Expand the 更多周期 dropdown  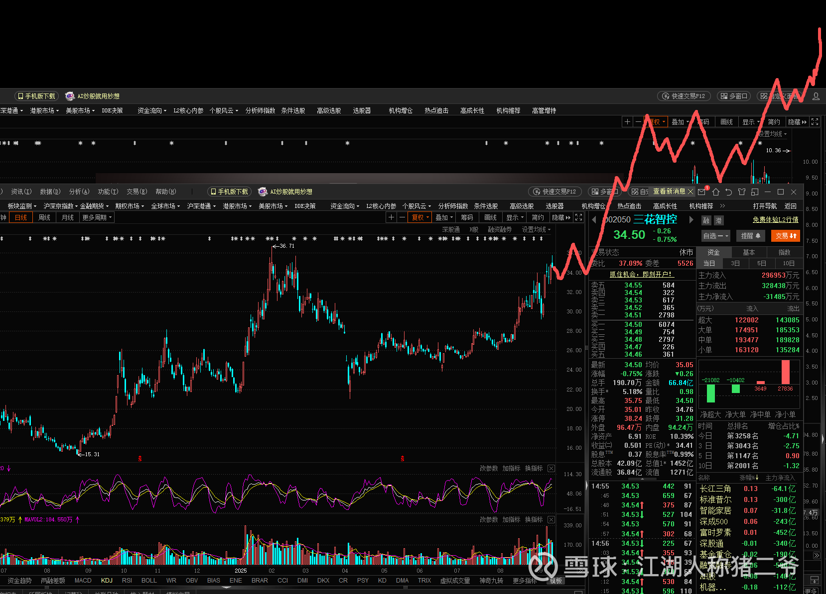click(x=97, y=217)
